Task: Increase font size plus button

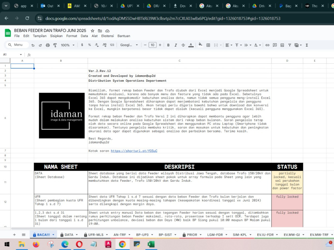Action: click(x=160, y=45)
